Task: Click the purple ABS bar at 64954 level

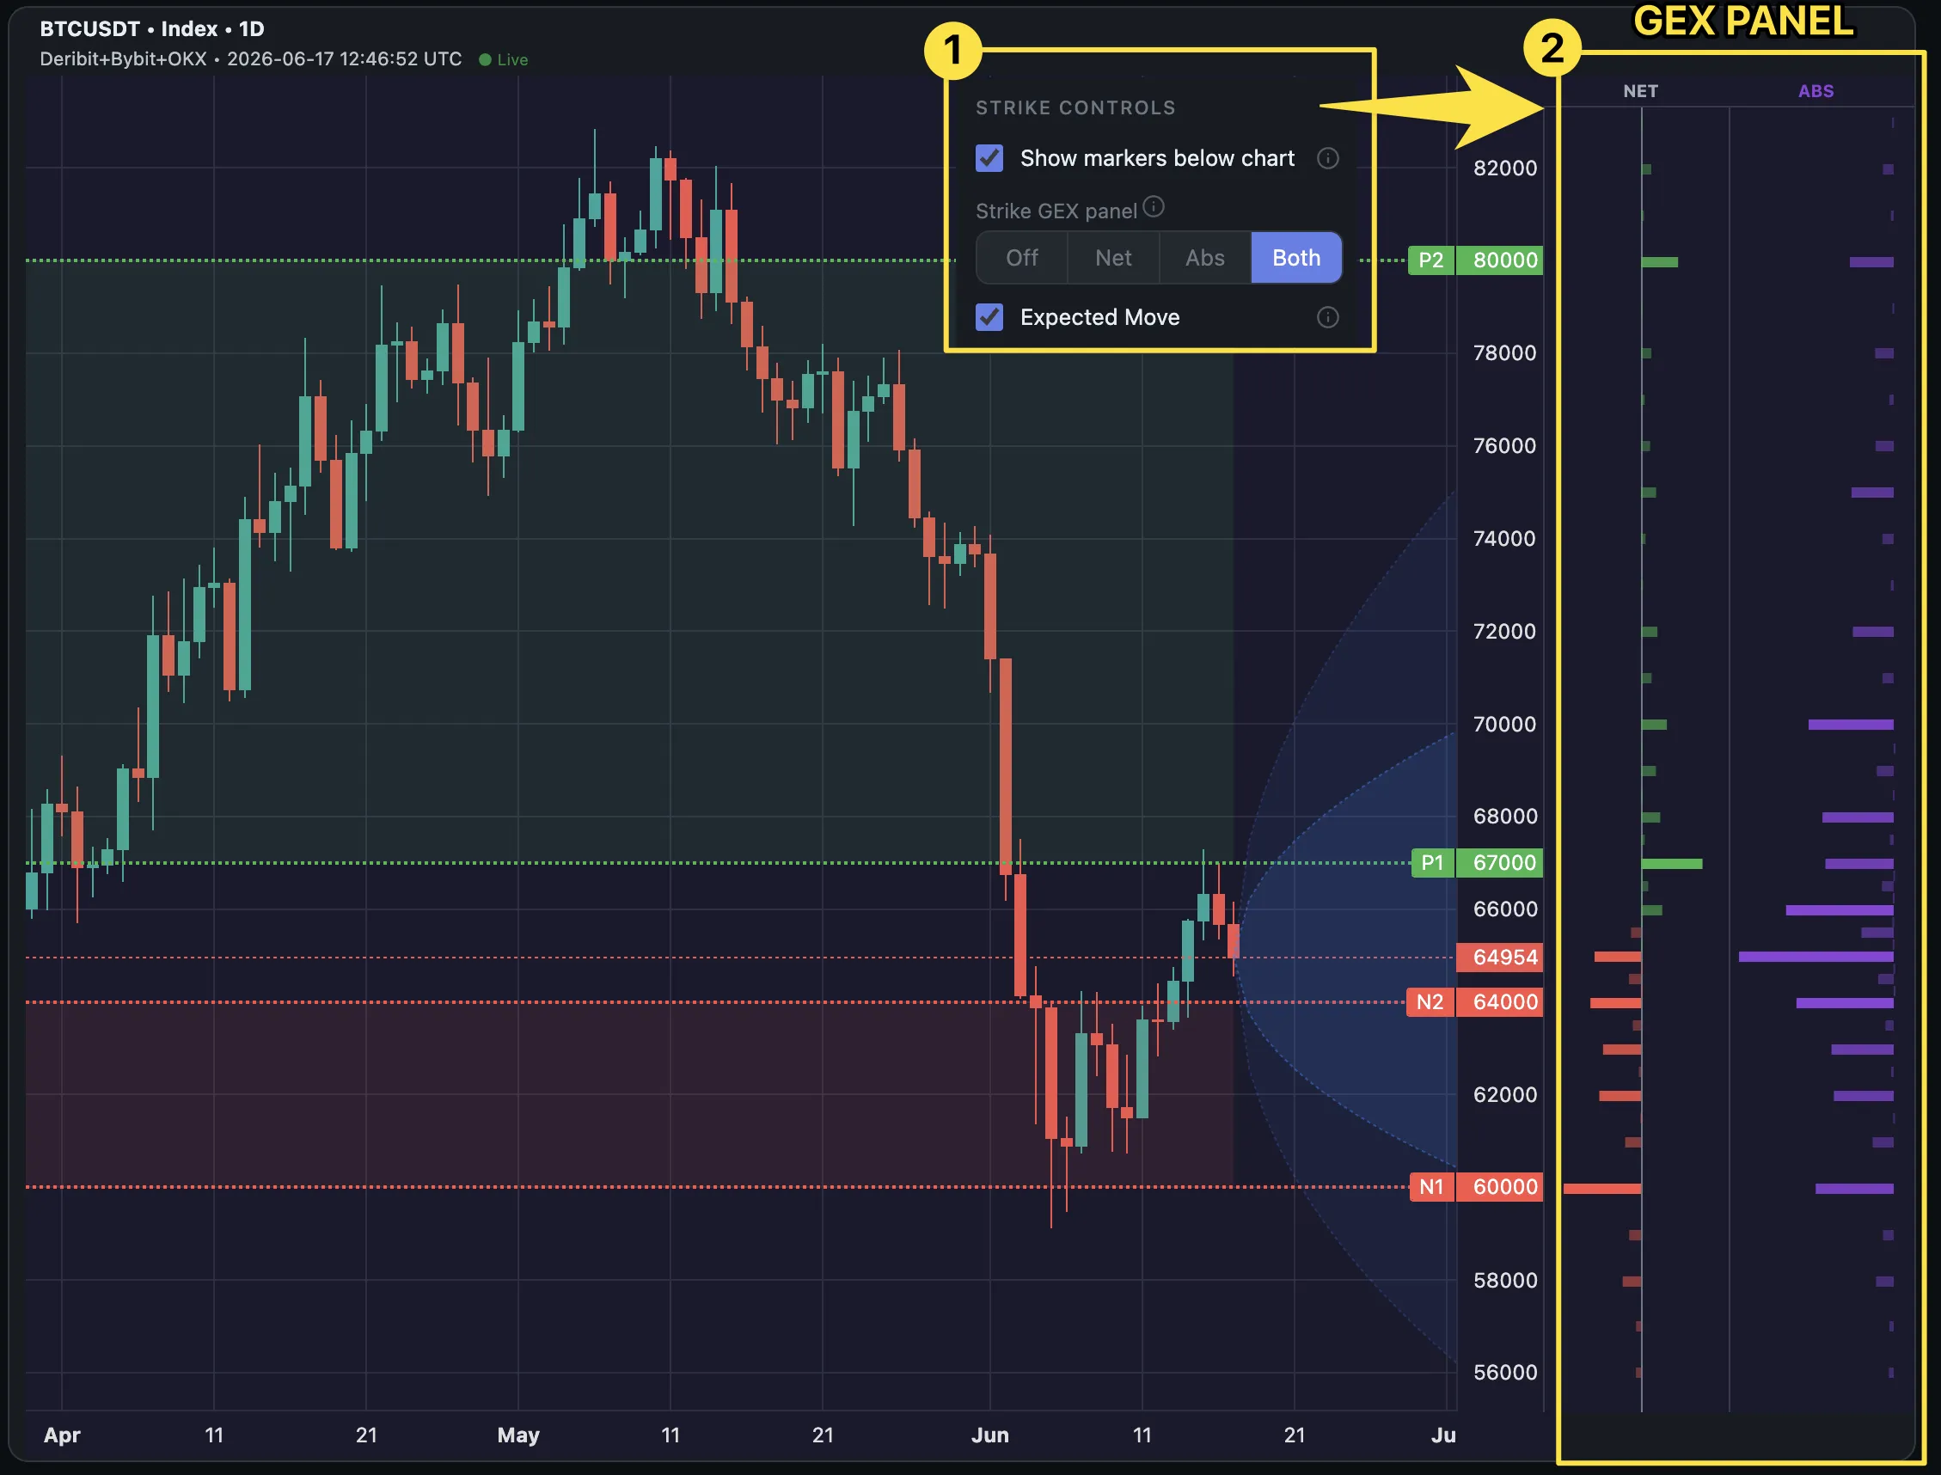Action: click(x=1815, y=957)
